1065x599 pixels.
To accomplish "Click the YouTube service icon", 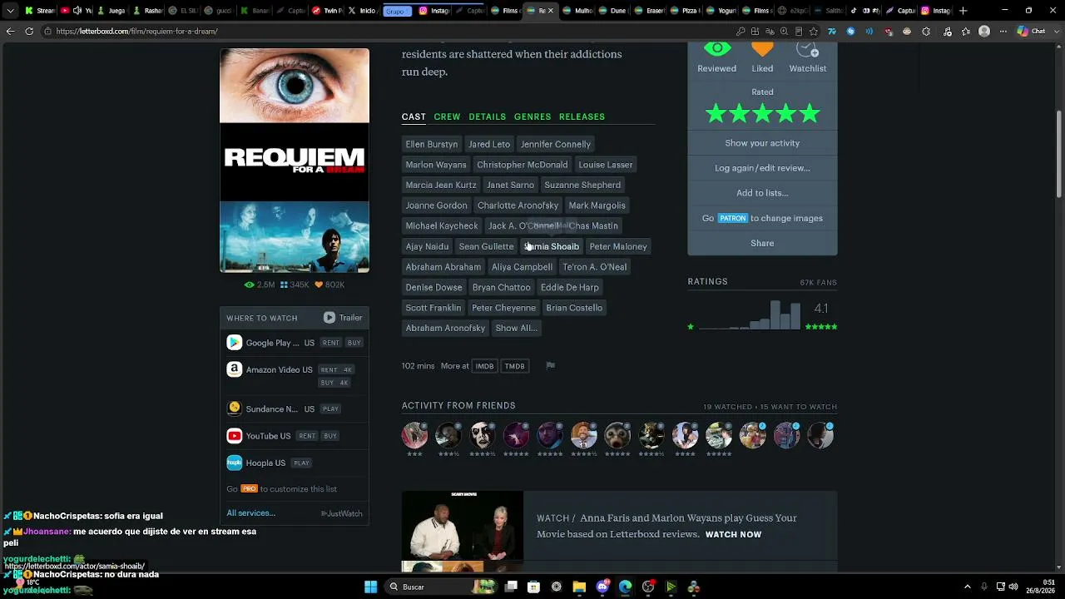I will tap(235, 436).
